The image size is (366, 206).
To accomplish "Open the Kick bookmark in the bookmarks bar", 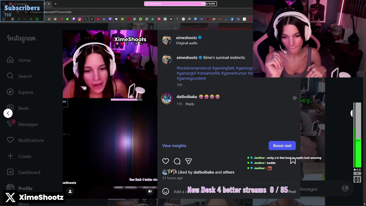I will click(x=67, y=19).
